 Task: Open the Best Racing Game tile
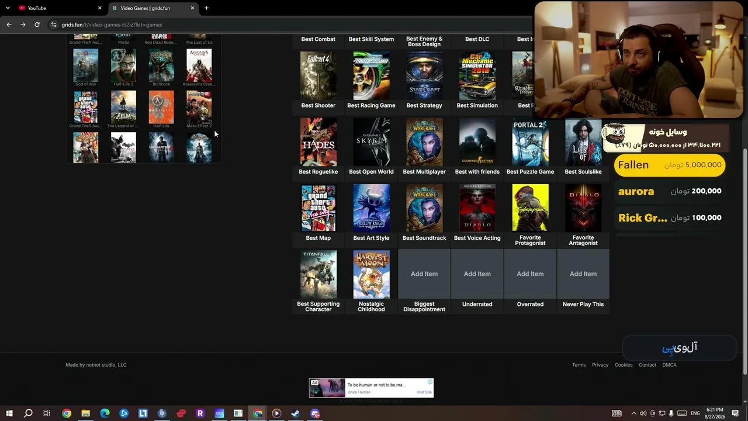(371, 76)
